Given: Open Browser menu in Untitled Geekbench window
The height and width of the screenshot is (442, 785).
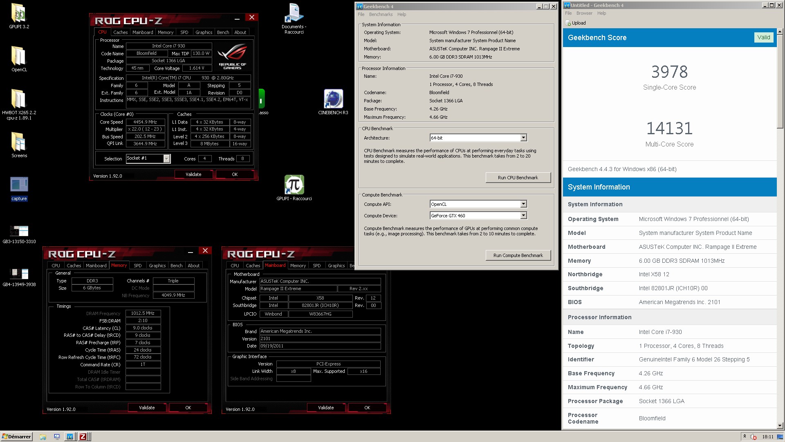Looking at the screenshot, I should tap(584, 13).
